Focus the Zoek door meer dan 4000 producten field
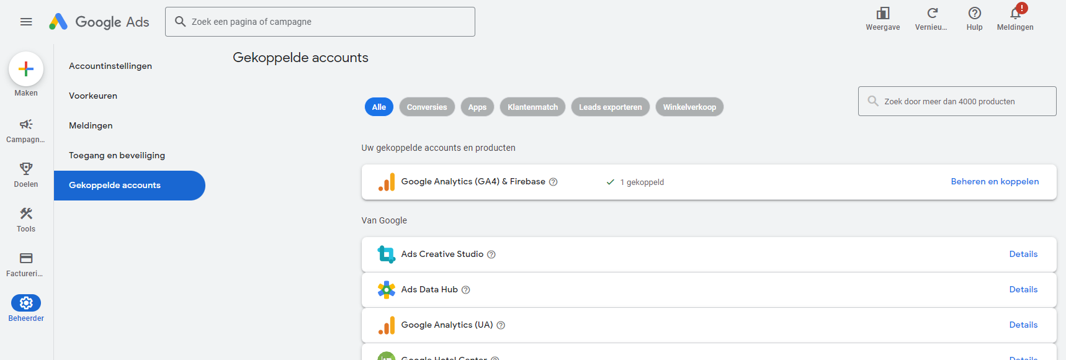The width and height of the screenshot is (1066, 360). coord(957,101)
